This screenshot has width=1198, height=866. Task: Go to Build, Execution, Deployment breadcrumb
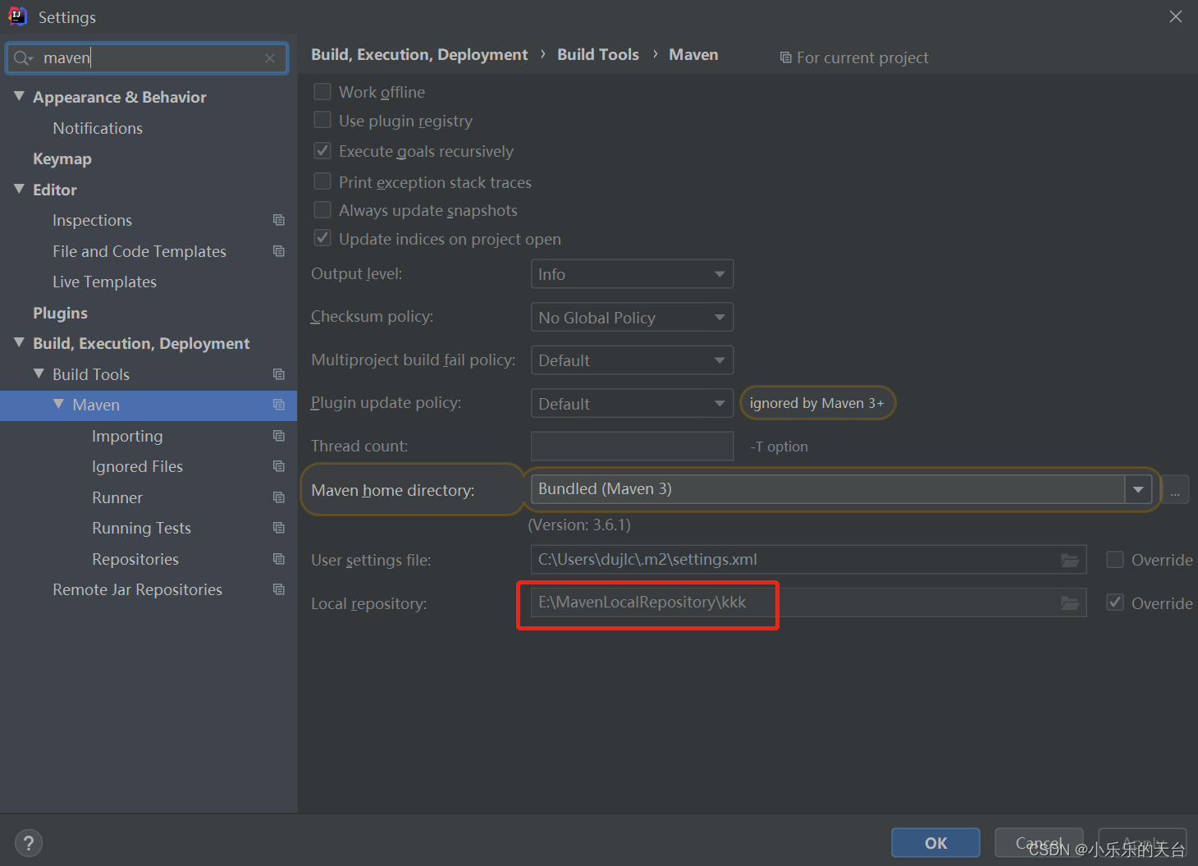point(419,55)
